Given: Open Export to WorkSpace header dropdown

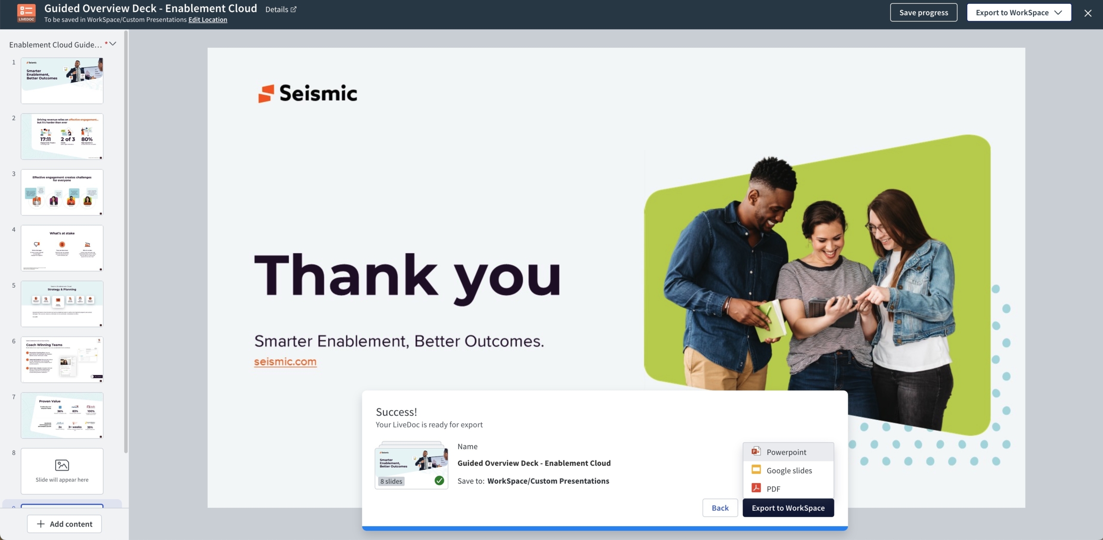Looking at the screenshot, I should (x=1019, y=12).
